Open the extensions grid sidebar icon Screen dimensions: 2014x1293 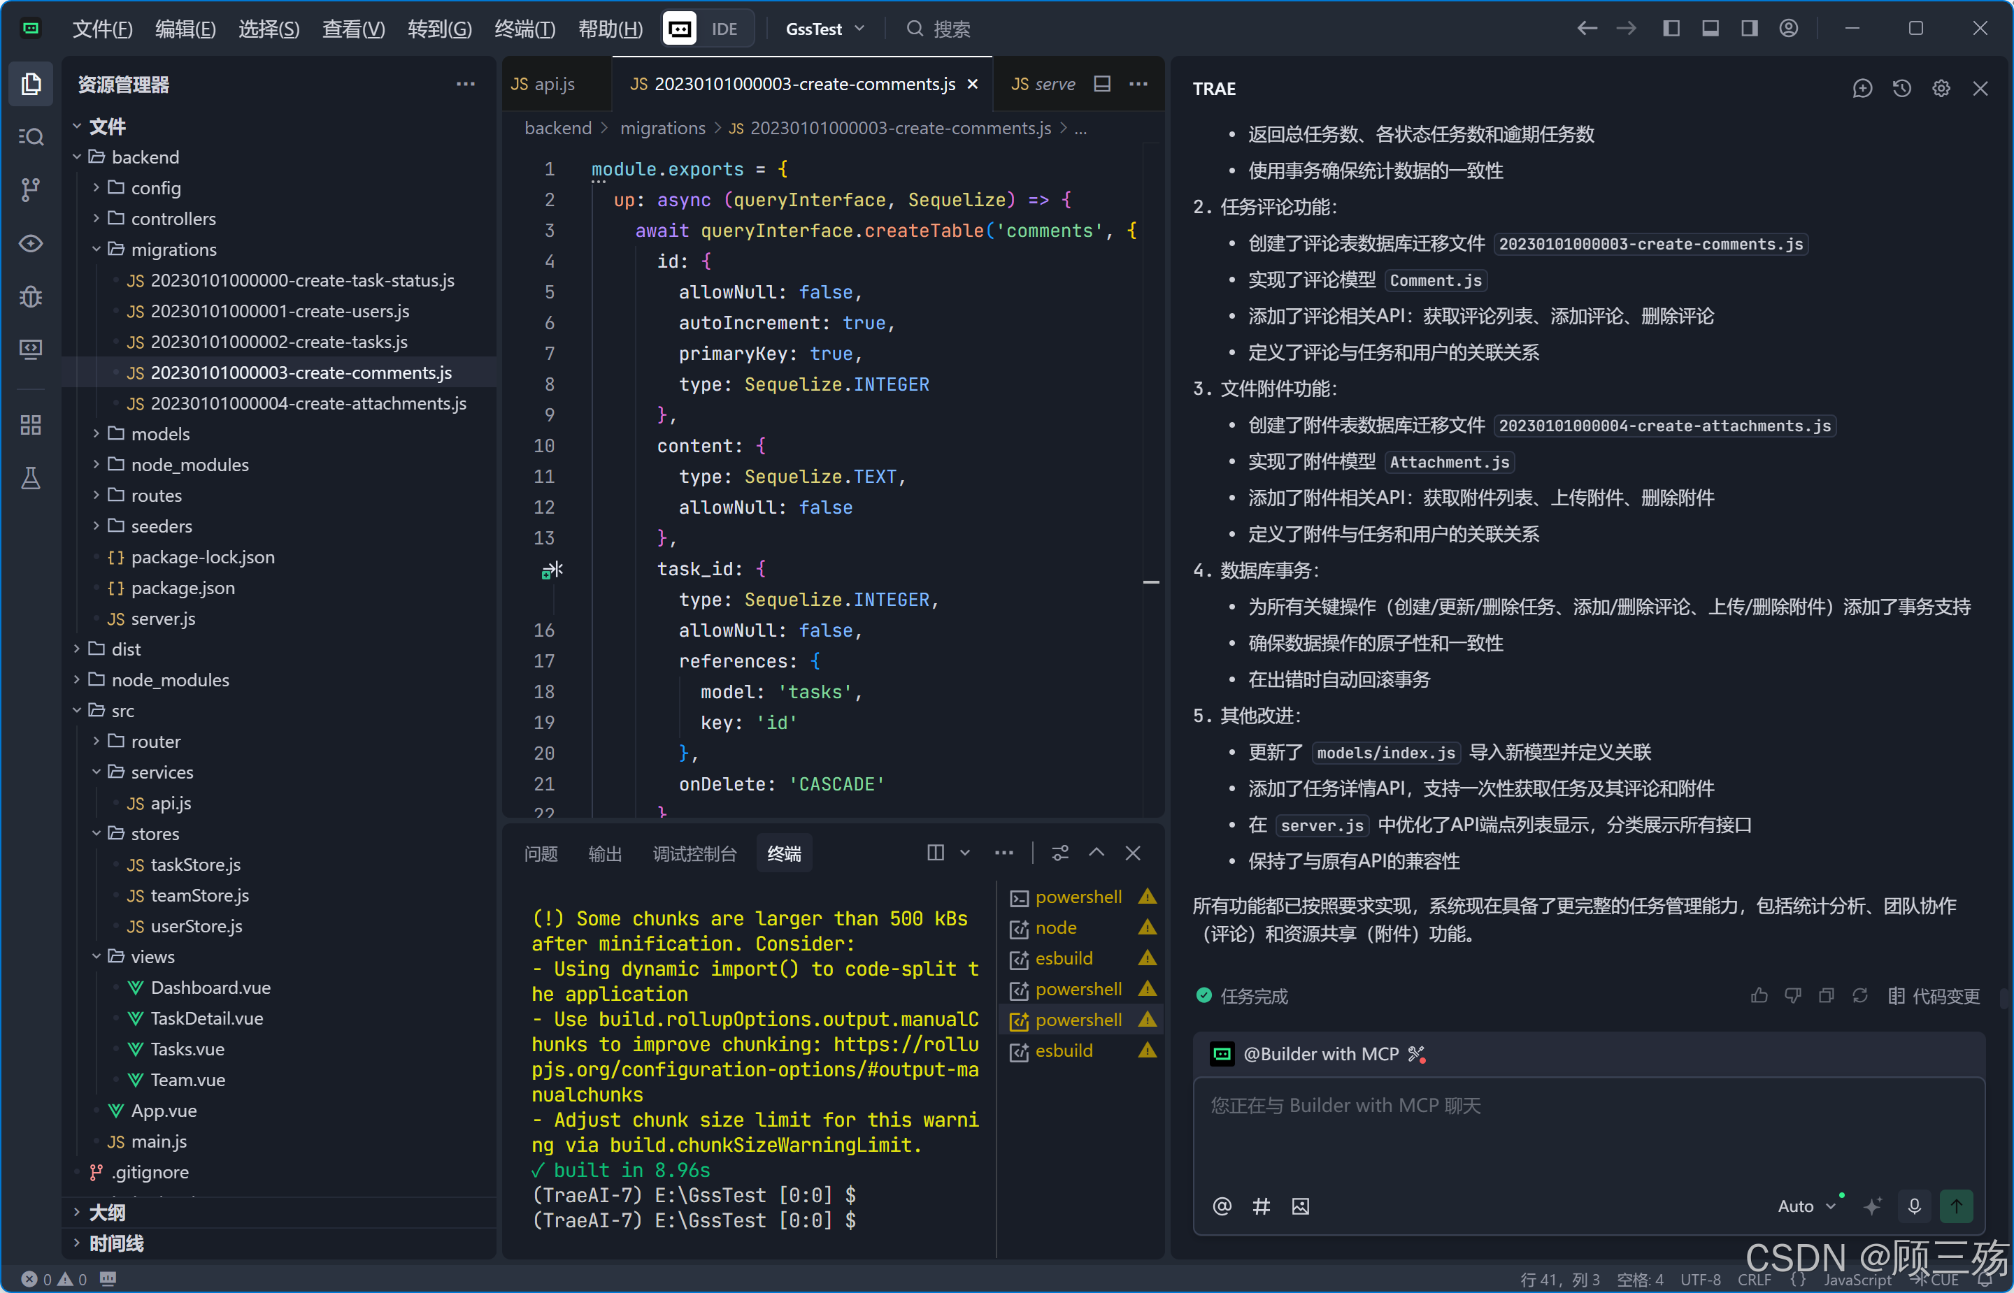tap(30, 425)
